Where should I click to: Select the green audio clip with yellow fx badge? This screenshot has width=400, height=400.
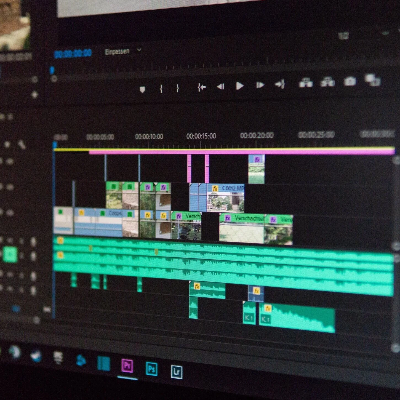207,290
